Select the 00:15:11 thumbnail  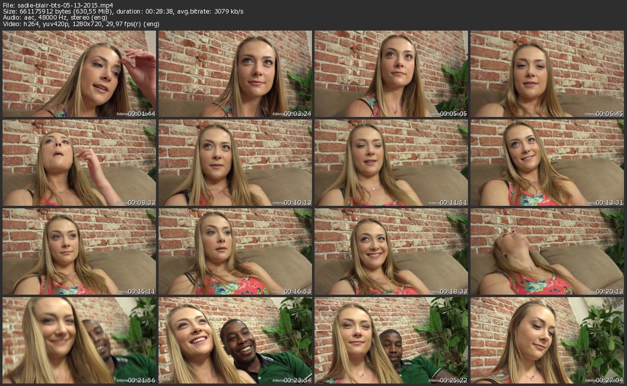(79, 251)
